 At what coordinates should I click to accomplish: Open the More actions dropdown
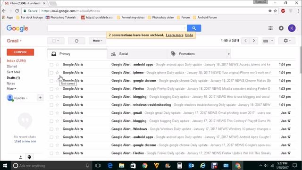[x=97, y=41]
